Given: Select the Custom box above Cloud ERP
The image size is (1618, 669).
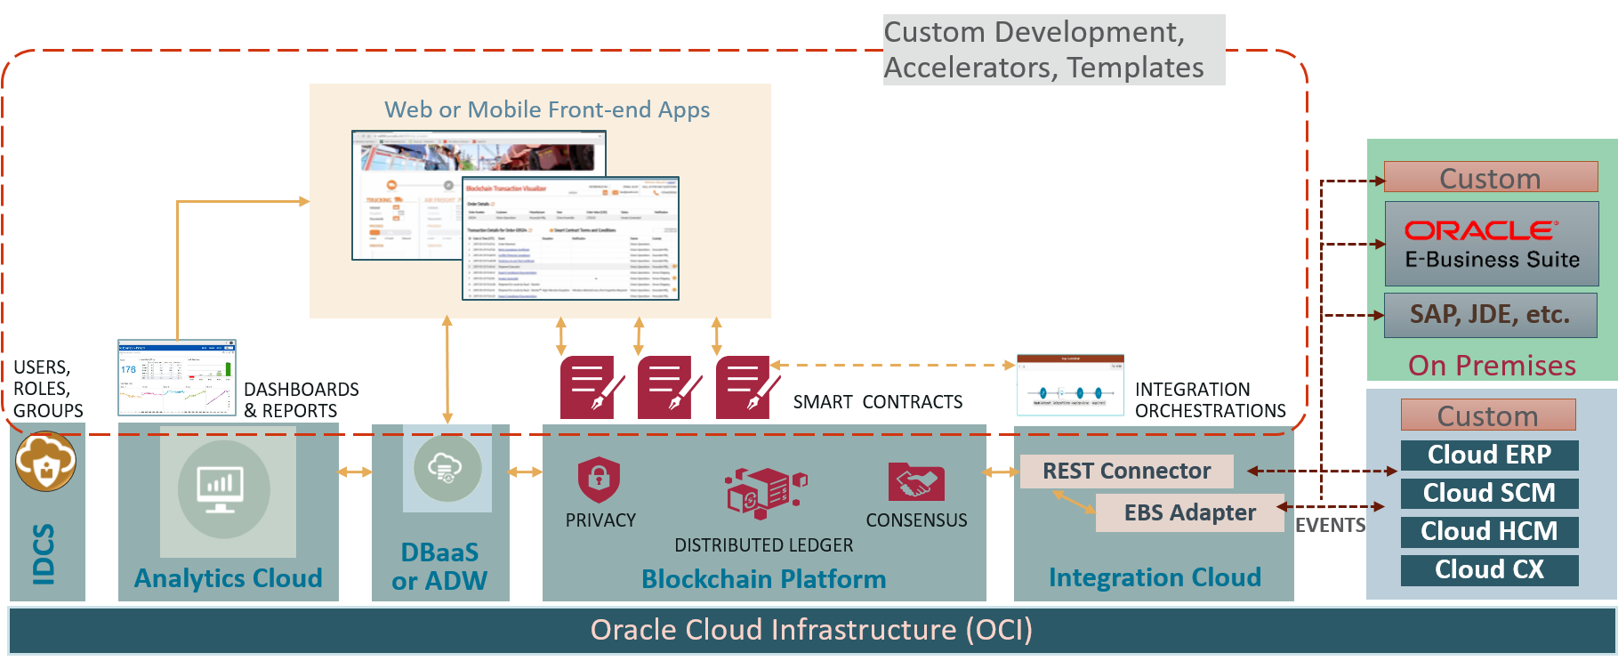Looking at the screenshot, I should click(1488, 415).
